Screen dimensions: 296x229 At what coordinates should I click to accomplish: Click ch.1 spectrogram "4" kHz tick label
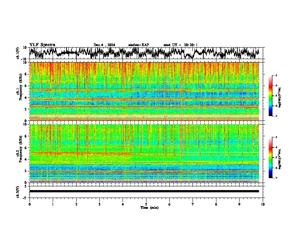pyautogui.click(x=26, y=98)
